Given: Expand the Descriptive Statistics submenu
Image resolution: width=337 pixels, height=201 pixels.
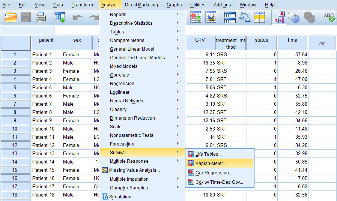Looking at the screenshot, I should tap(142, 23).
